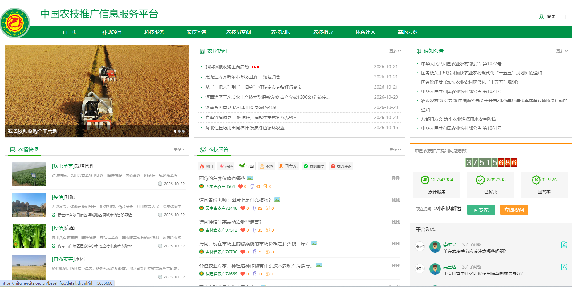
Task: Click 登录 link at top right
Action: coord(551,17)
